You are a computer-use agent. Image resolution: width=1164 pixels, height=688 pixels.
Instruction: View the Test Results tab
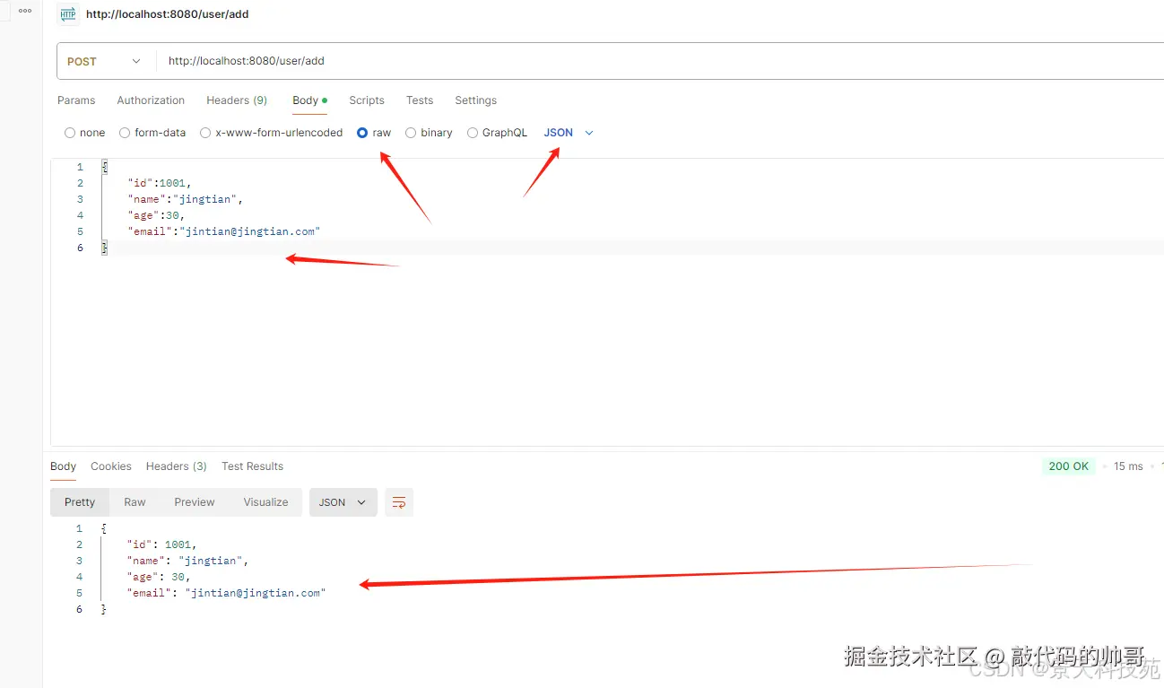(x=252, y=466)
